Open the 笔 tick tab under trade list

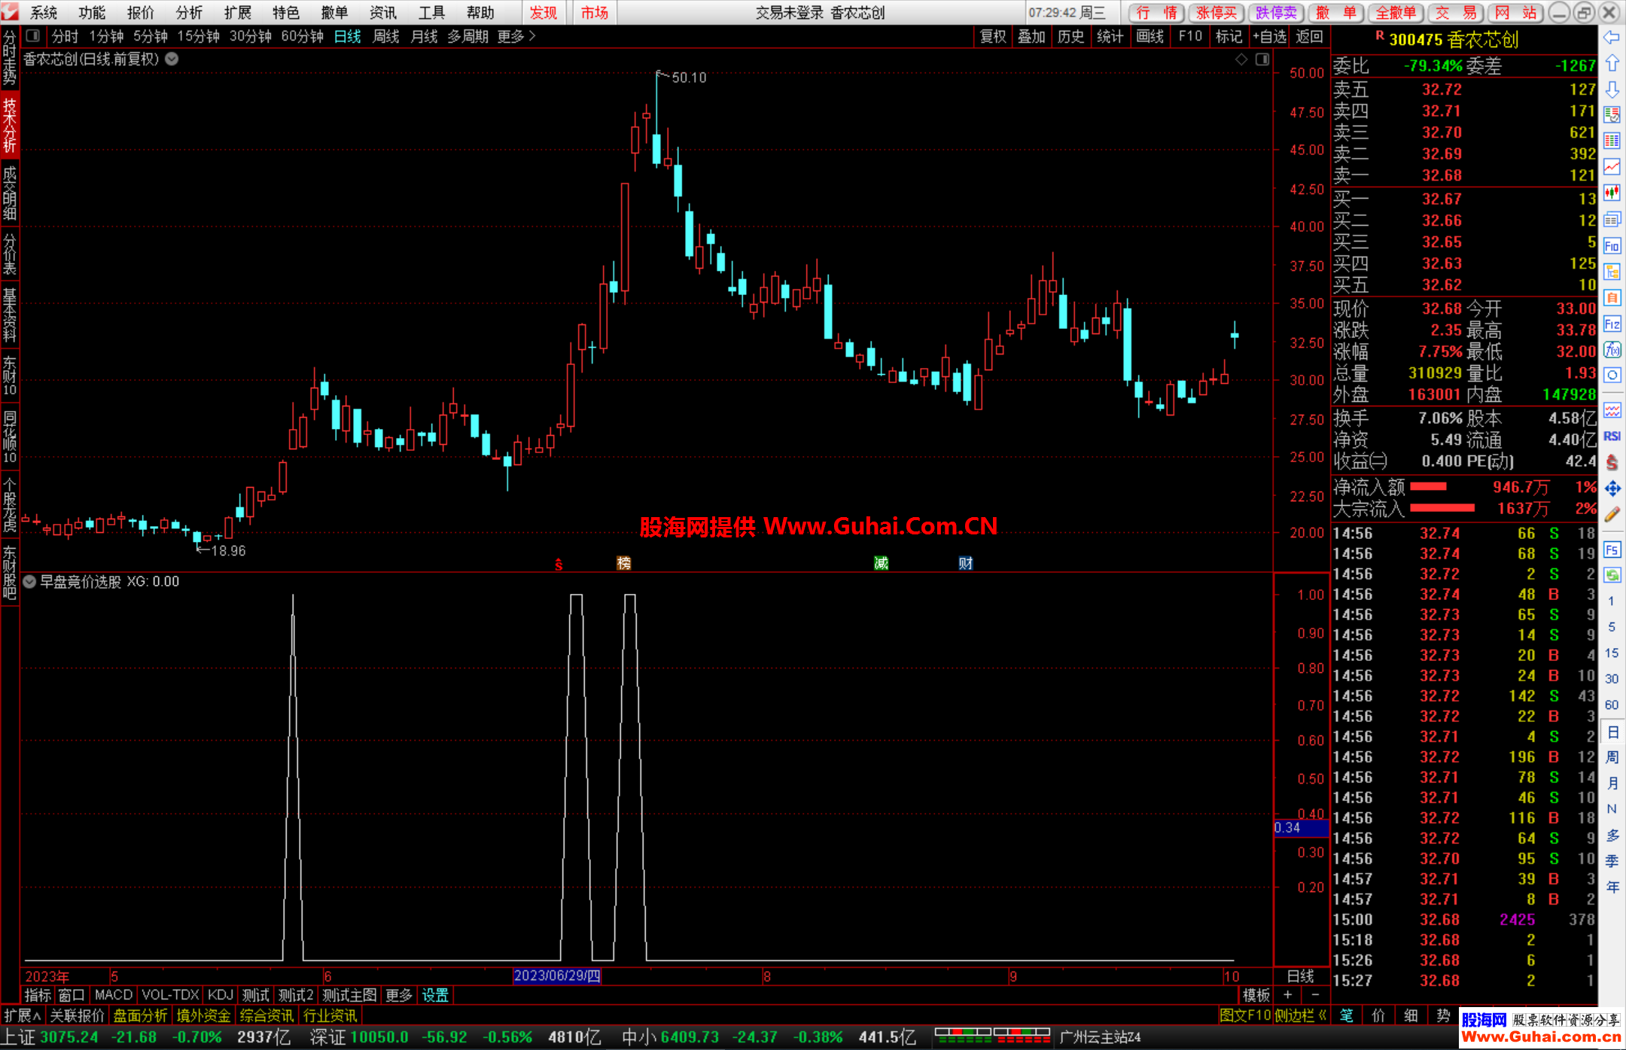(x=1346, y=1015)
